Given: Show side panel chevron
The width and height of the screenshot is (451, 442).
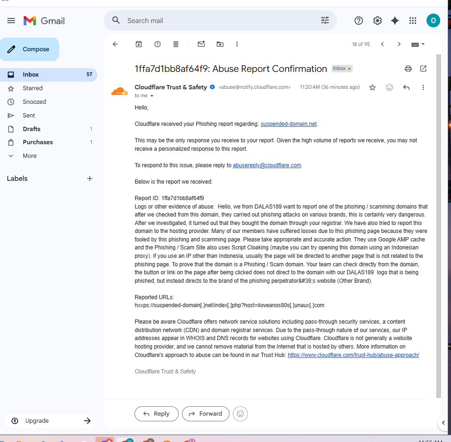Looking at the screenshot, I should click(x=443, y=422).
